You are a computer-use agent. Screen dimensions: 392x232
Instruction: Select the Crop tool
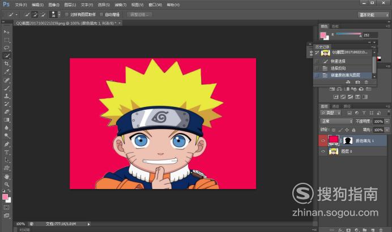point(6,64)
